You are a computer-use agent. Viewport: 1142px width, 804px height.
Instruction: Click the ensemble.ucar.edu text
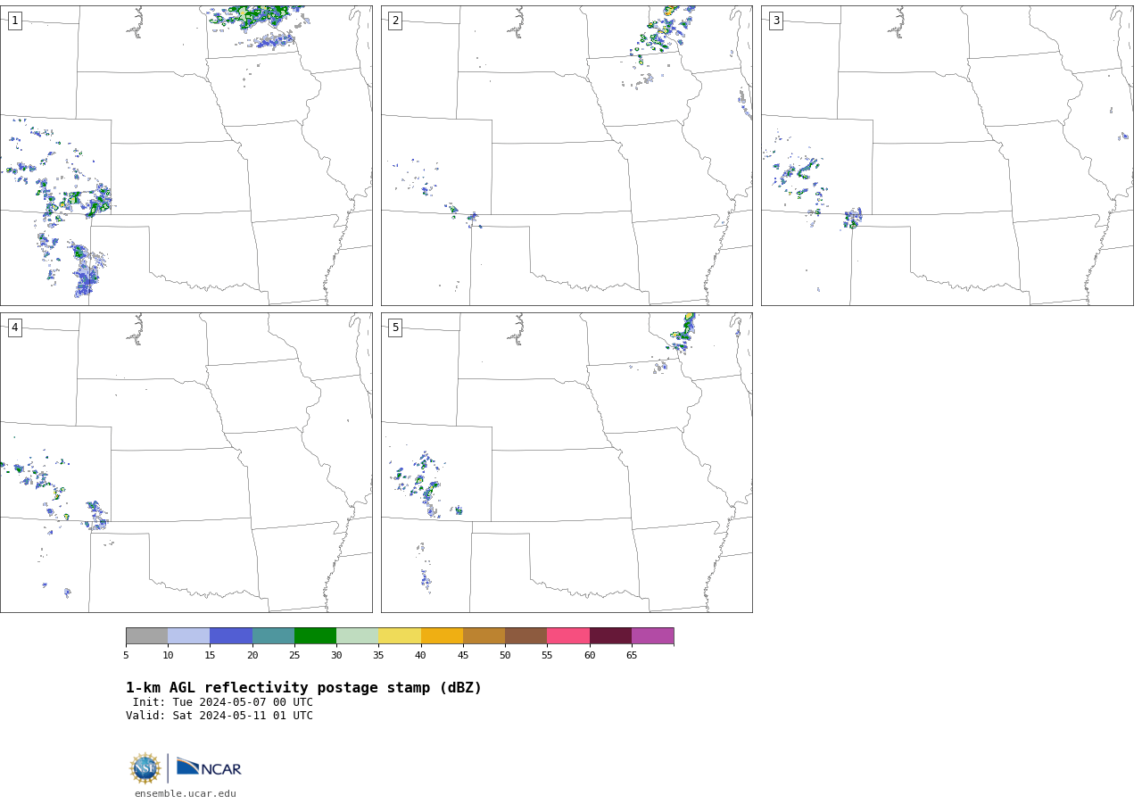186,793
